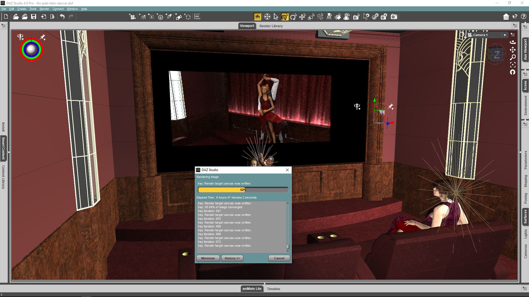Select the Translate move tool
The height and width of the screenshot is (297, 529).
(302, 17)
